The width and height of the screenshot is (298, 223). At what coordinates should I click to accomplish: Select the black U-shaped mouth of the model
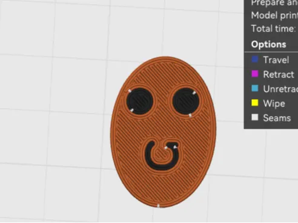point(162,156)
